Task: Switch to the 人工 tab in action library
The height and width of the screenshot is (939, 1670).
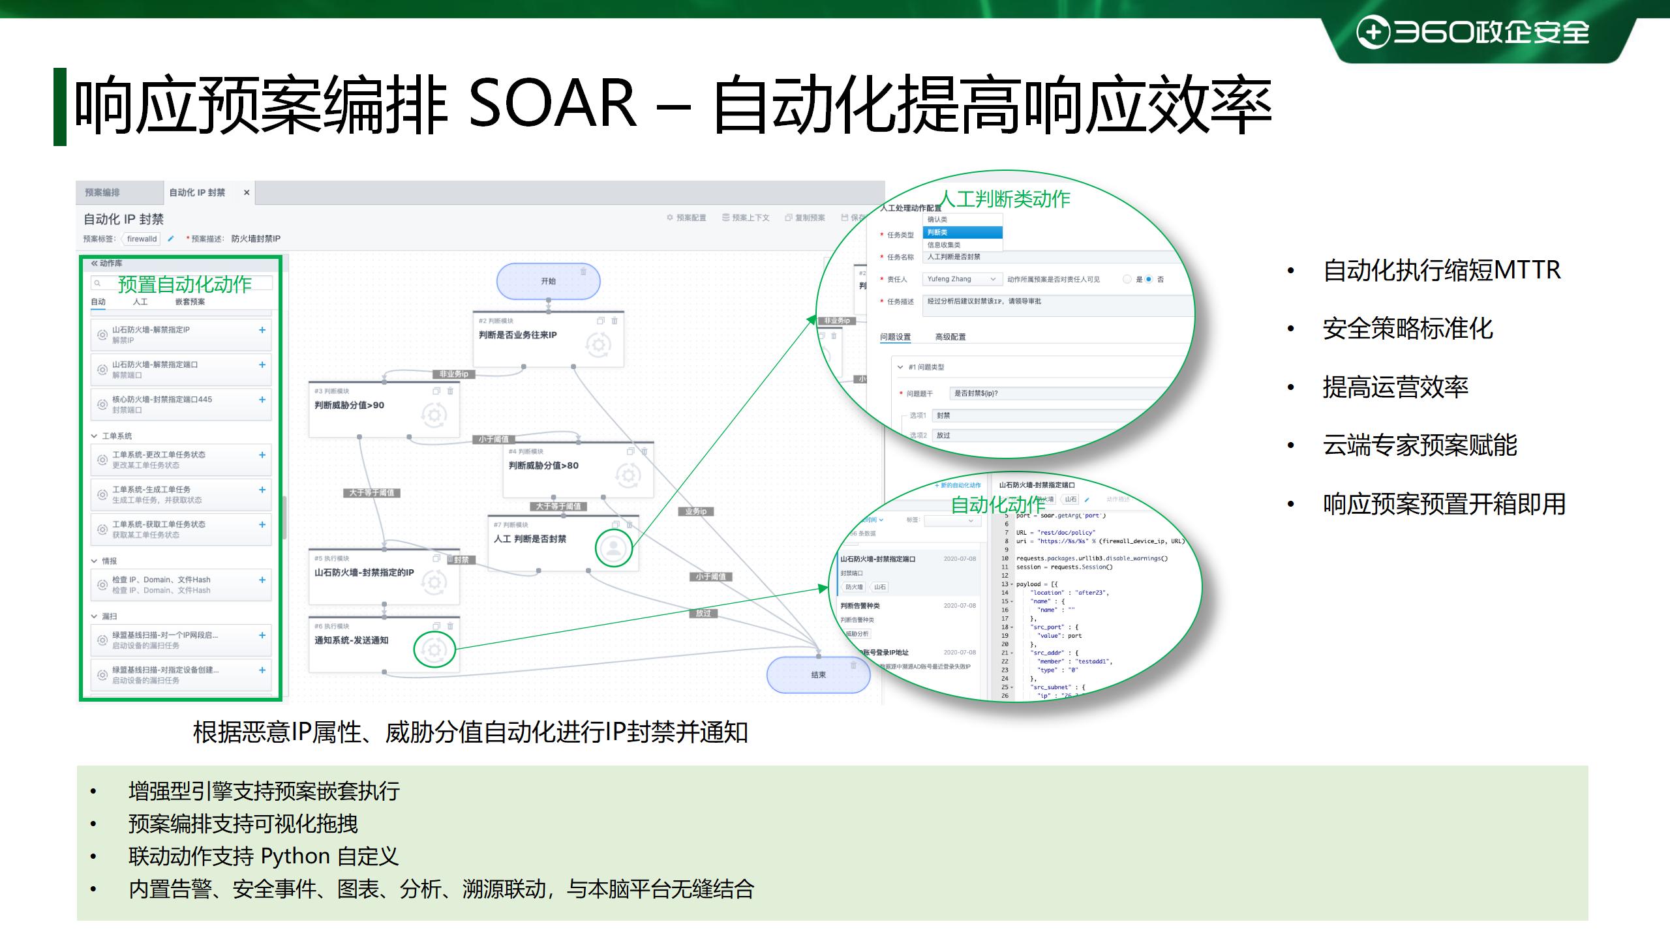Action: (140, 302)
